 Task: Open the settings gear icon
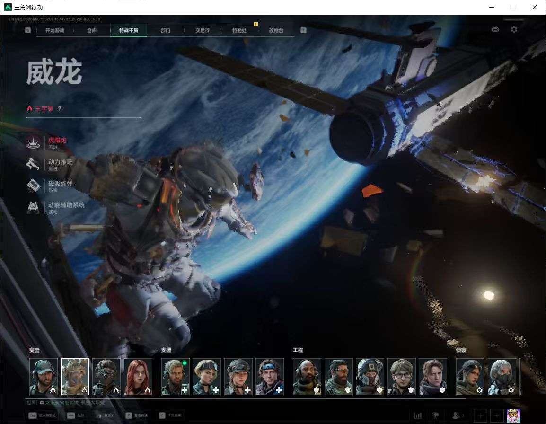[x=514, y=30]
